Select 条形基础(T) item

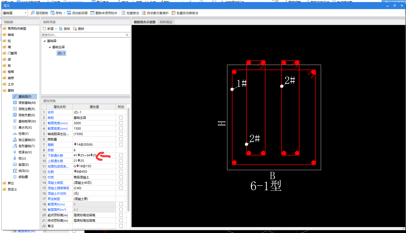click(27, 146)
